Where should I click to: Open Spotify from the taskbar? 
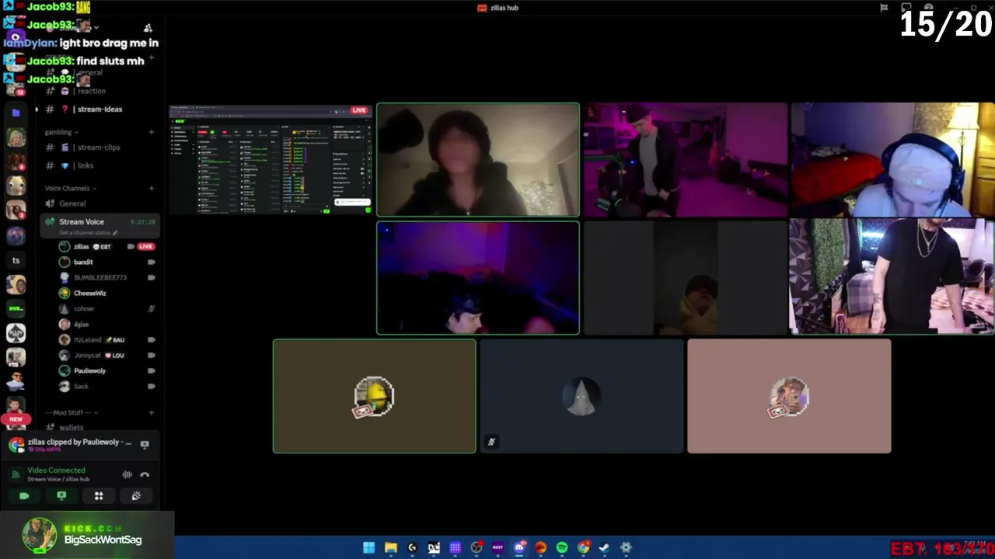click(x=562, y=547)
